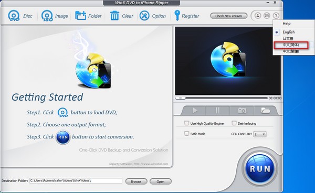Image resolution: width=315 pixels, height=193 pixels.
Task: Click the video preview screen
Action: 228,61
